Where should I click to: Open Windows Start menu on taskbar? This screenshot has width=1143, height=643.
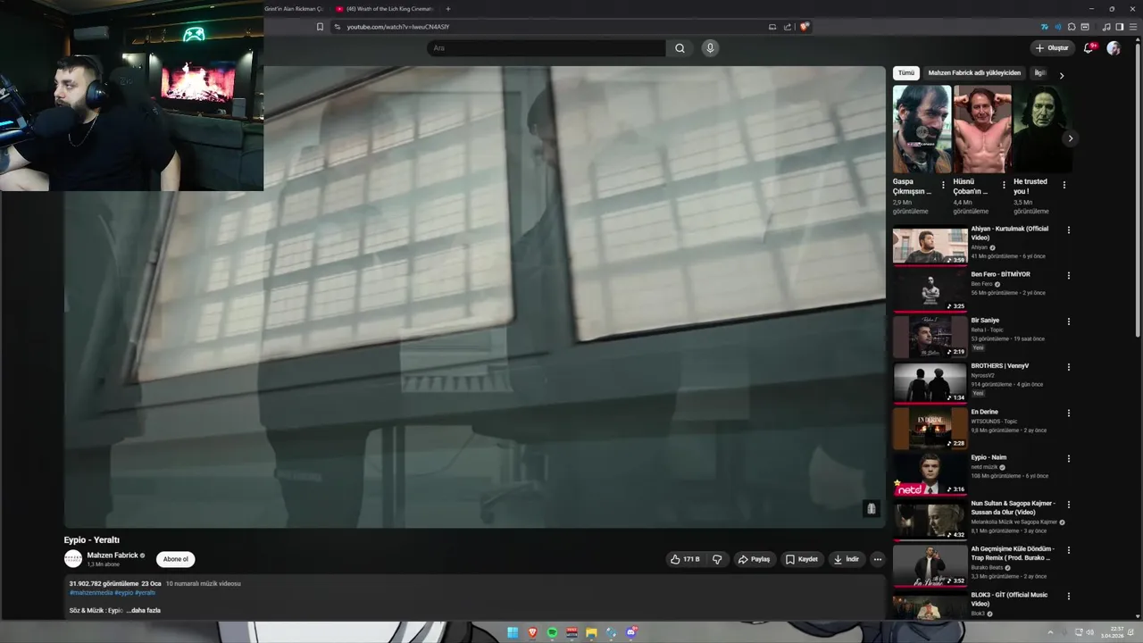(x=513, y=632)
